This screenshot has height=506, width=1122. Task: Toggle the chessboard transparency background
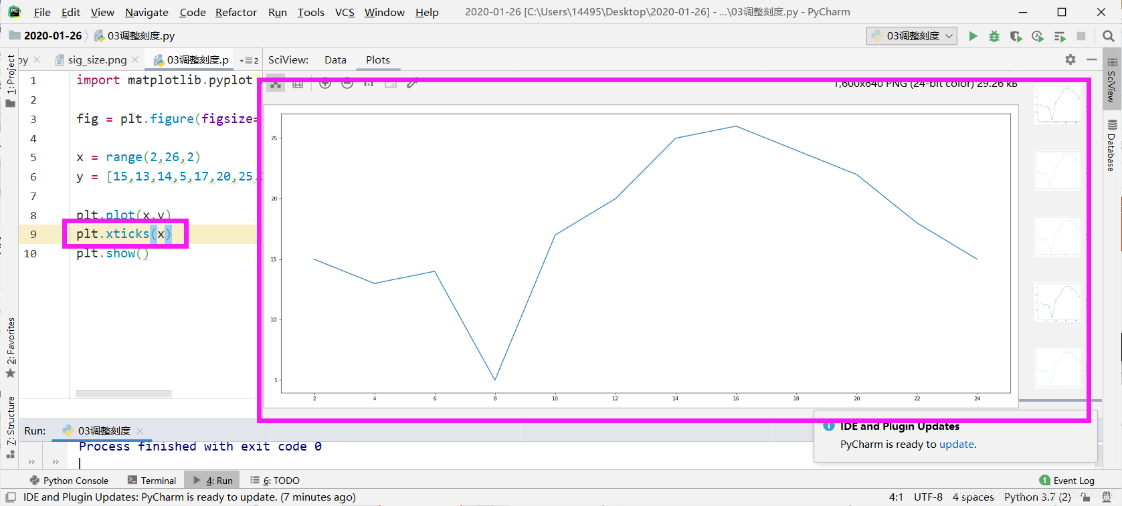point(276,84)
